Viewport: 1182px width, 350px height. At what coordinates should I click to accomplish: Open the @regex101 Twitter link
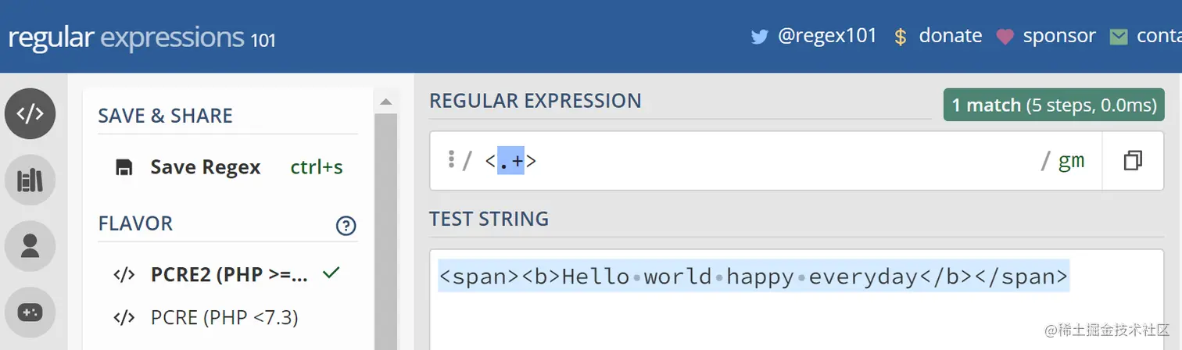pos(827,36)
